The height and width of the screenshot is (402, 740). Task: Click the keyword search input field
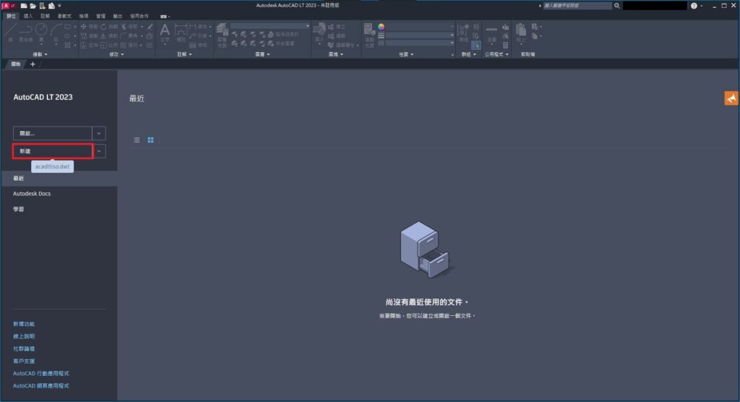[x=577, y=6]
